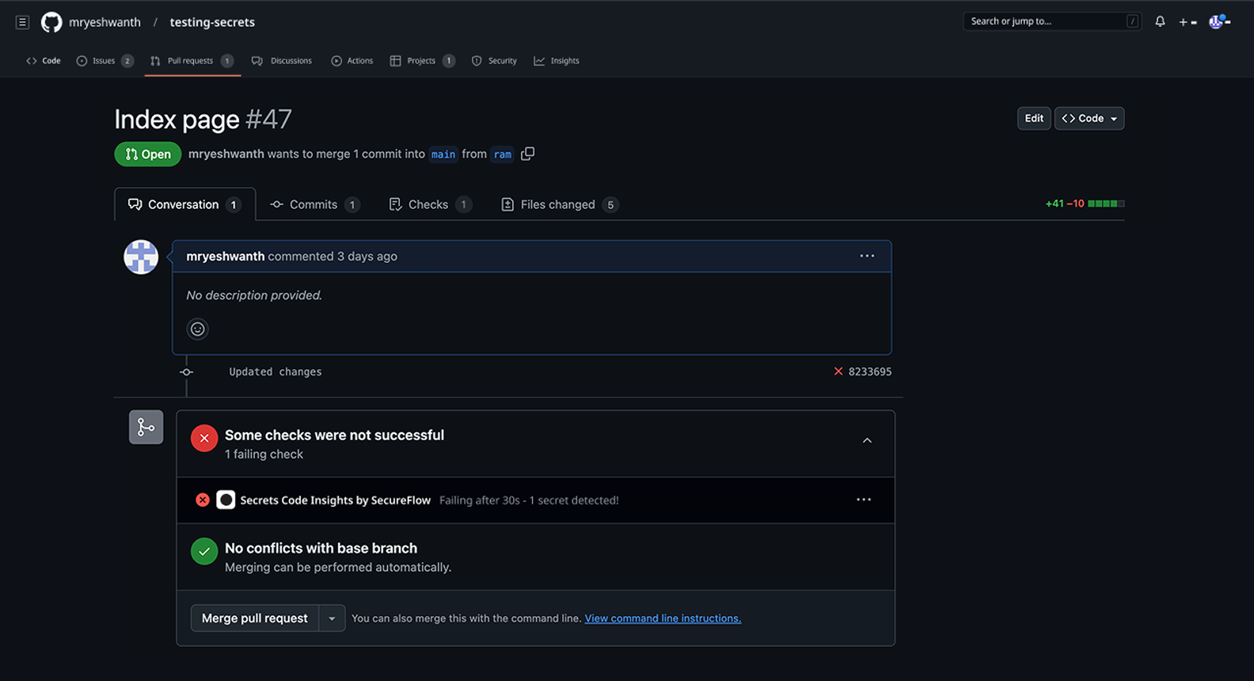The width and height of the screenshot is (1254, 681).
Task: Open the Insights tab
Action: click(557, 61)
